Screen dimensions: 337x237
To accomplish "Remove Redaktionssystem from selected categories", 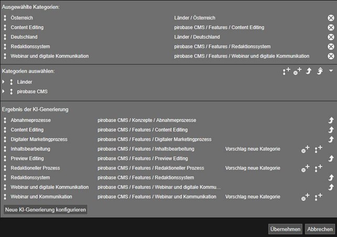I will (x=331, y=47).
